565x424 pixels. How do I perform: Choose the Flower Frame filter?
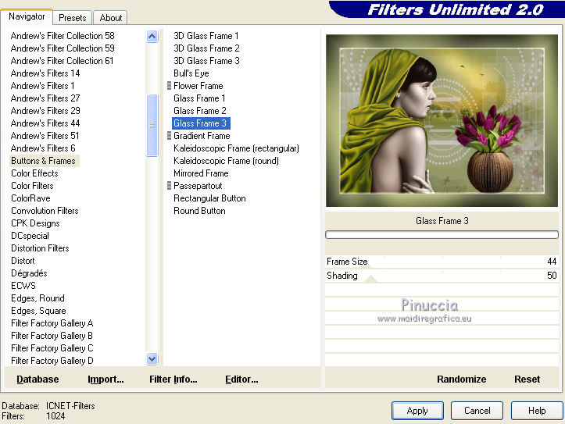tap(198, 86)
